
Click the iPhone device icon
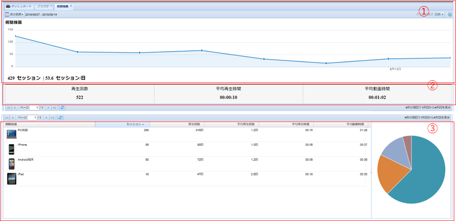click(12, 149)
